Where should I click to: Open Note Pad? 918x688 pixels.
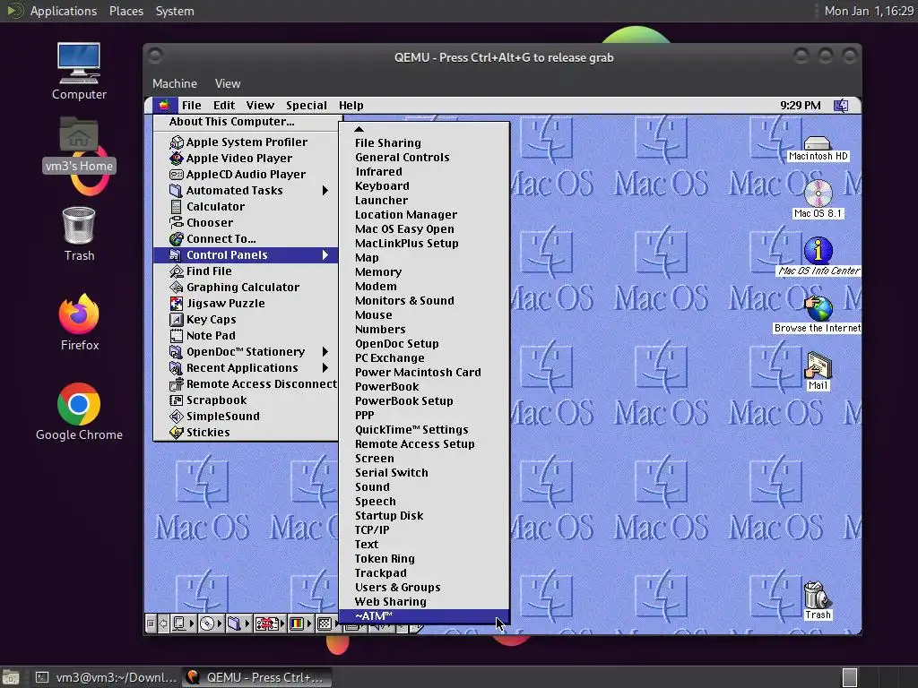(x=246, y=336)
